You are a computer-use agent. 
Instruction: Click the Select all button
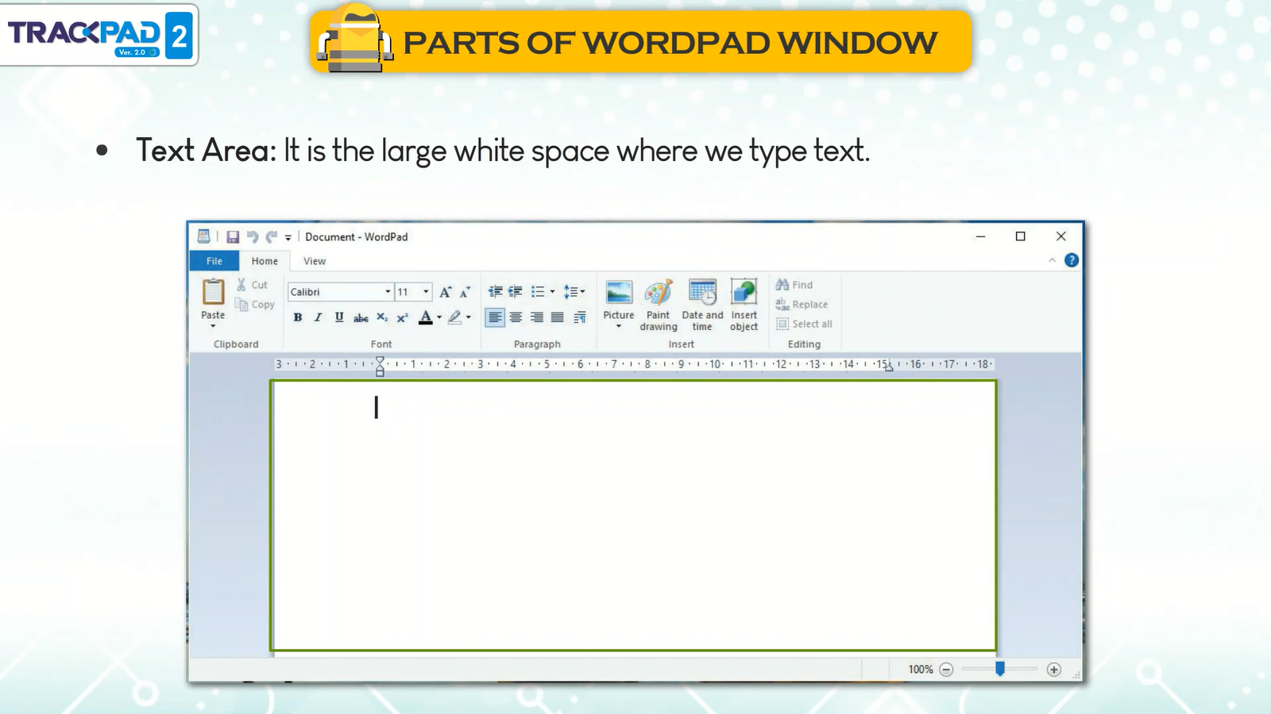804,324
